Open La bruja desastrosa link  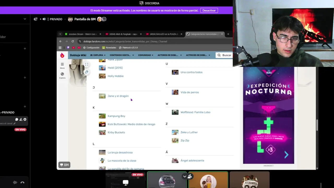click(x=120, y=152)
